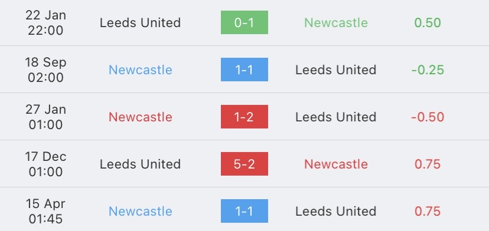Open Leeds United in the 27 Jan match

click(336, 117)
